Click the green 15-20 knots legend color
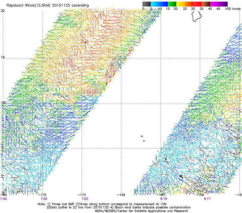Viewport: 242px width, 213px height. click(172, 4)
